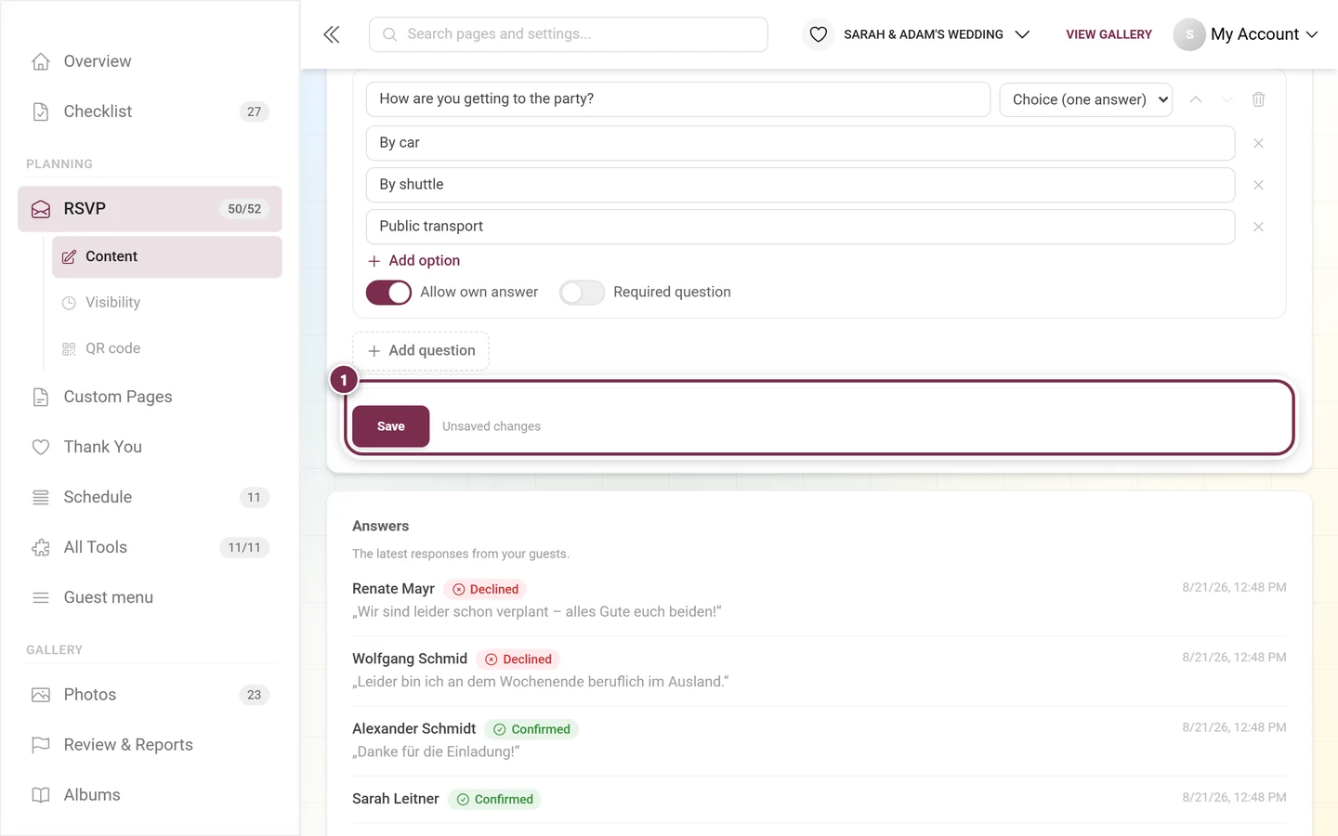Click the Content edit pencil icon

(69, 257)
